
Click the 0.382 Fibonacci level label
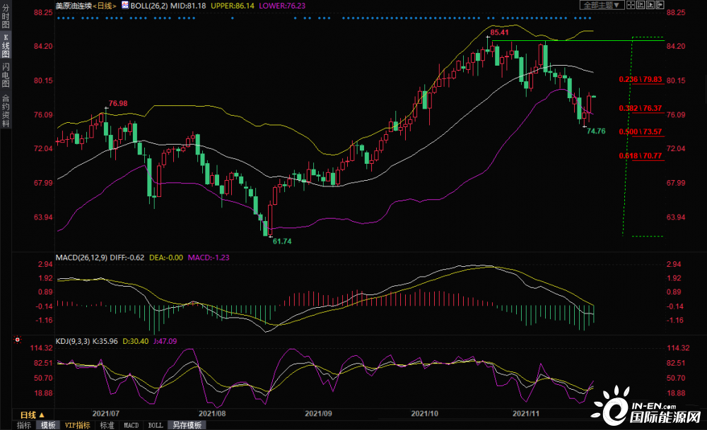(x=640, y=108)
